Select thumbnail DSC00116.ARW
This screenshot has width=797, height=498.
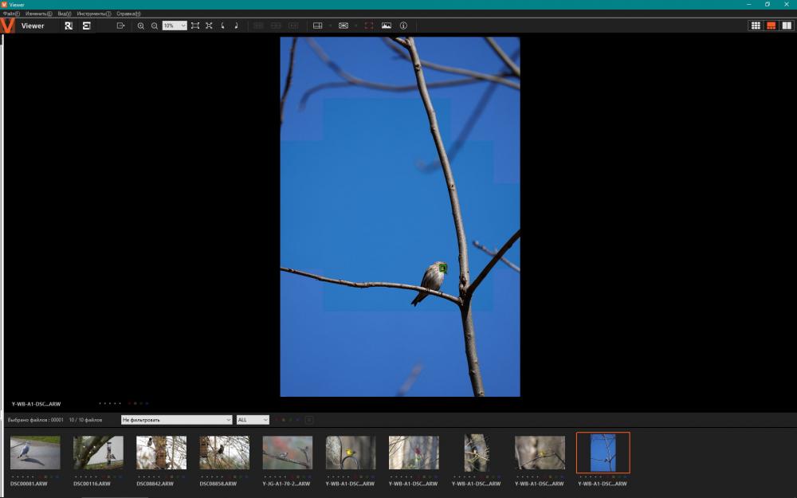coord(98,453)
